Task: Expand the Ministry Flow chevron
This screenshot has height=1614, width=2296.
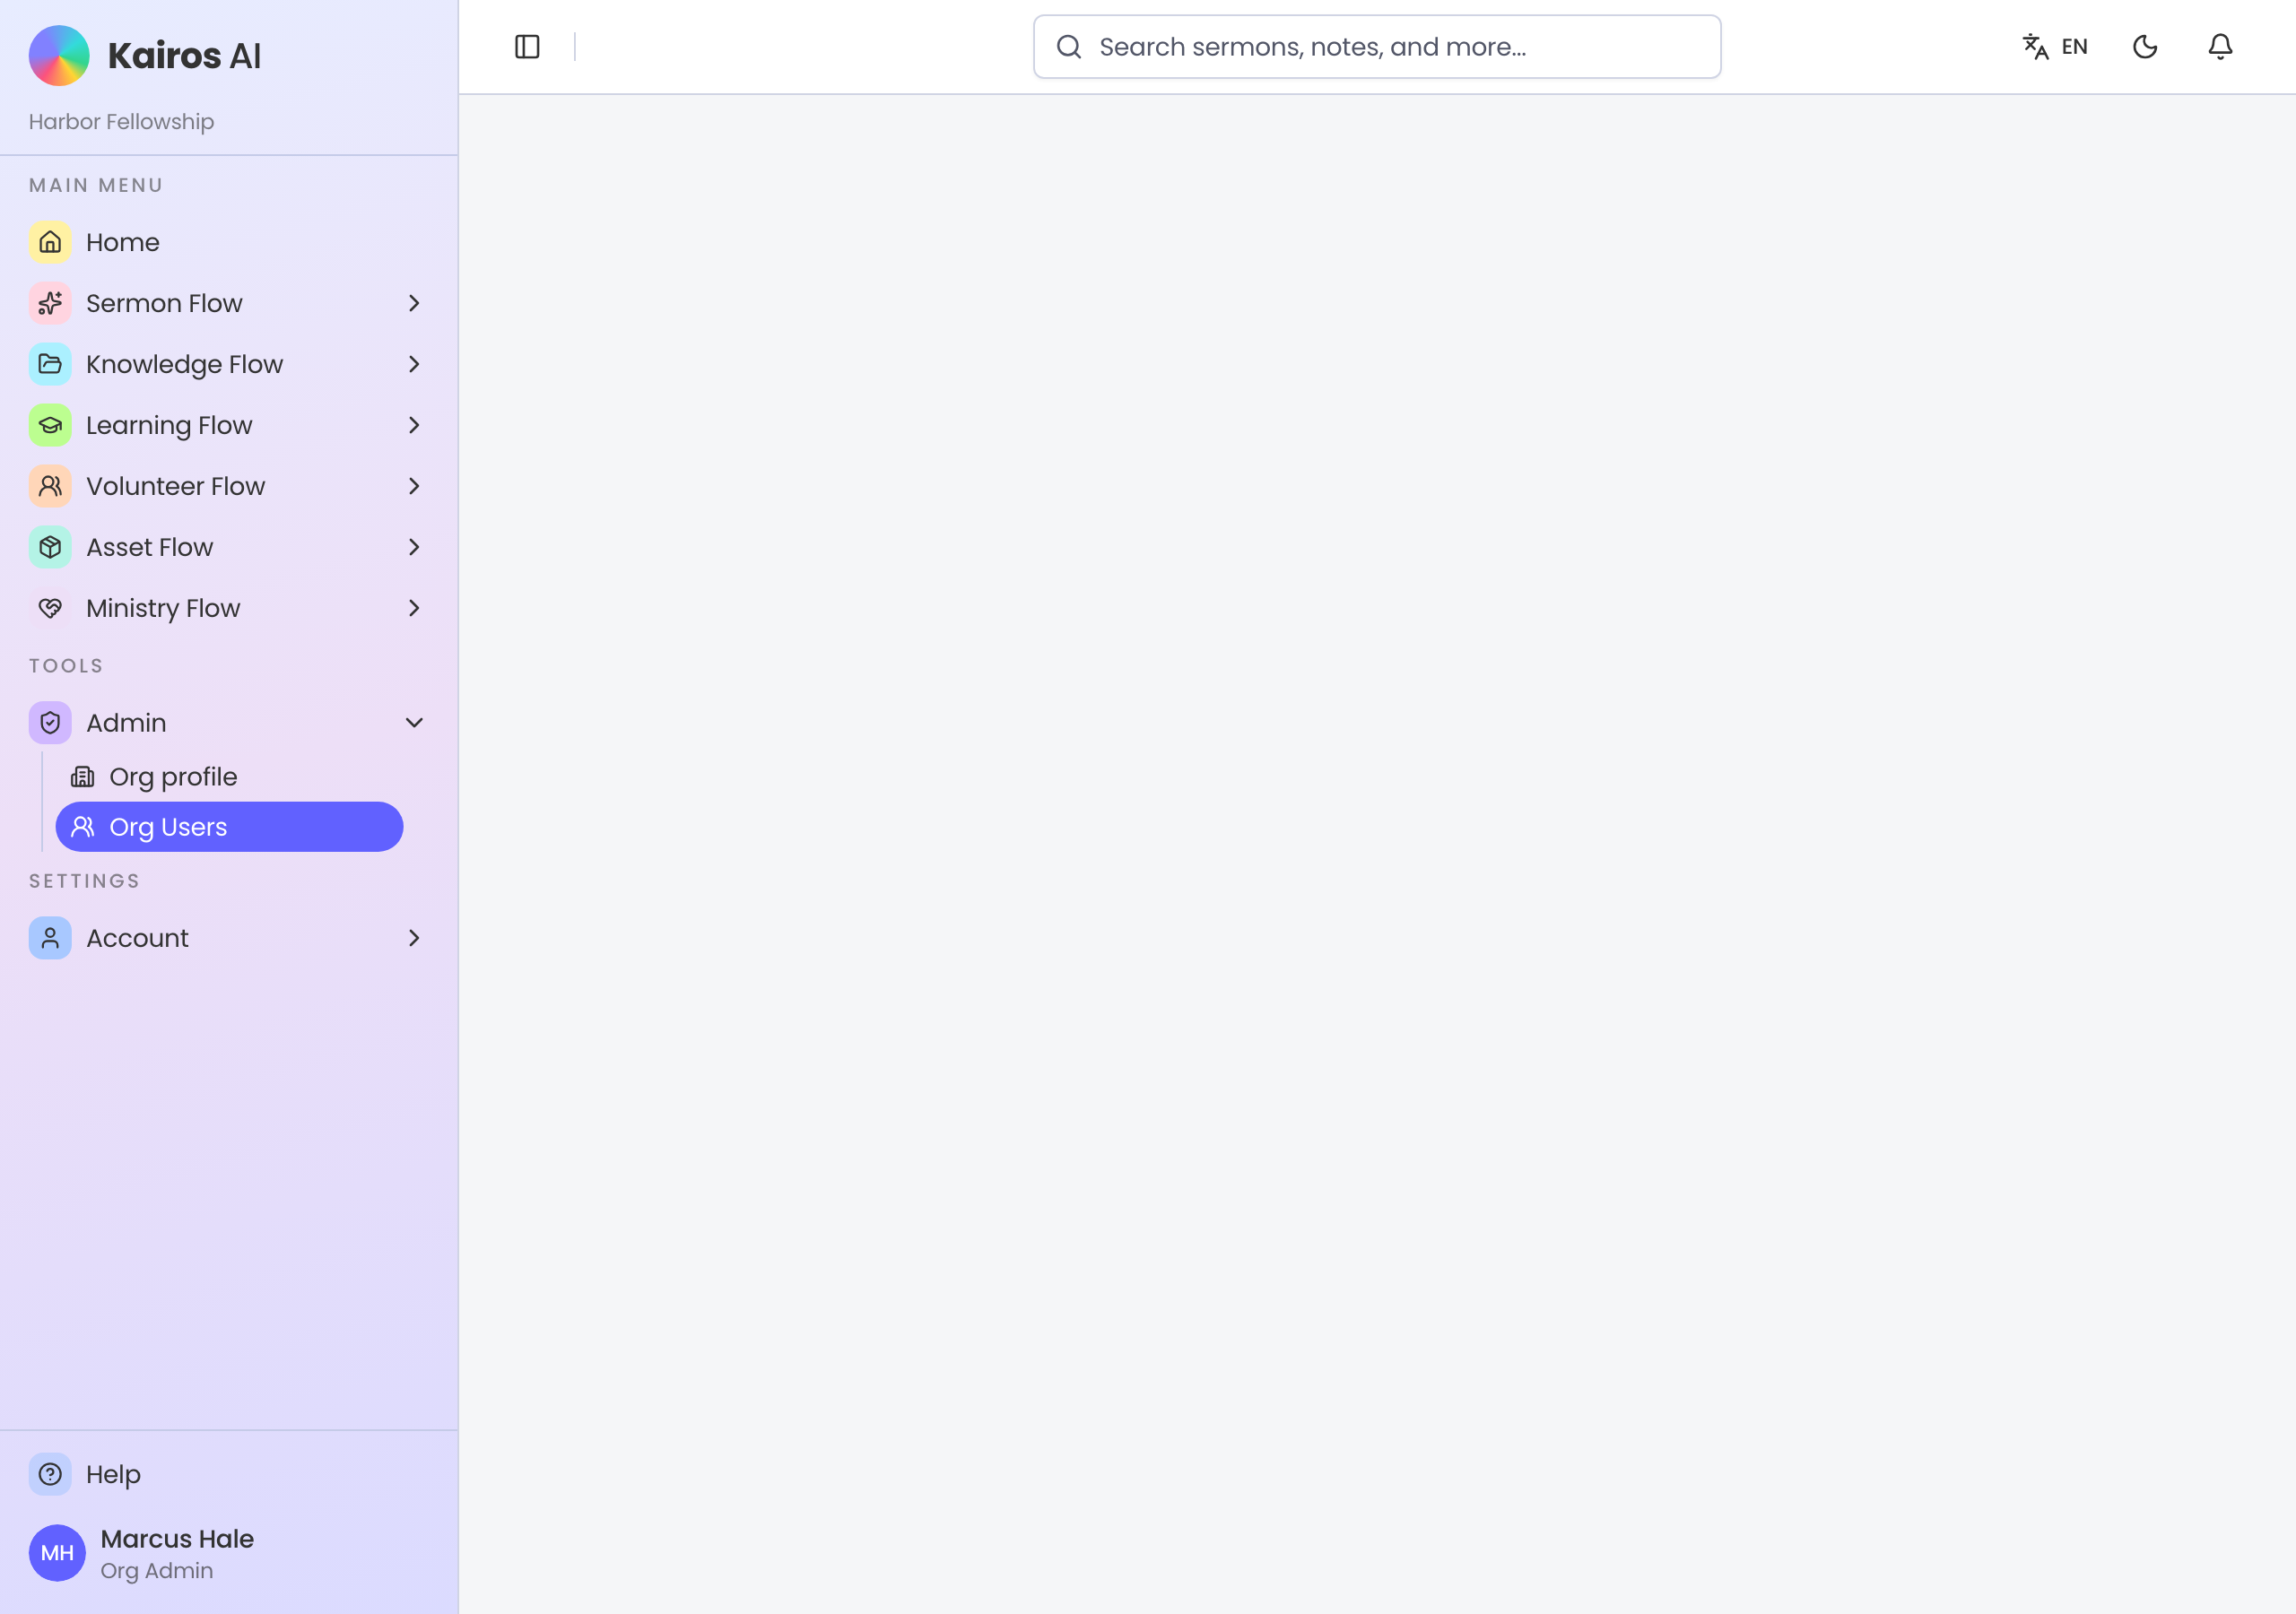Action: pyautogui.click(x=414, y=609)
